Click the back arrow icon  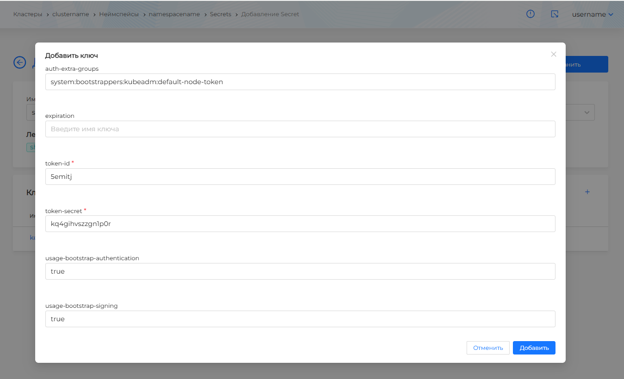(x=19, y=62)
